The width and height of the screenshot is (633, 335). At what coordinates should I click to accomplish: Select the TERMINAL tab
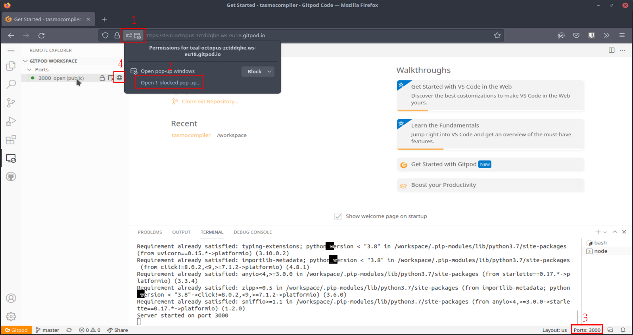(212, 232)
